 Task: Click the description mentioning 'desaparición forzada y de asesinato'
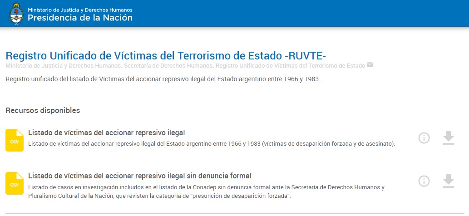(x=212, y=144)
